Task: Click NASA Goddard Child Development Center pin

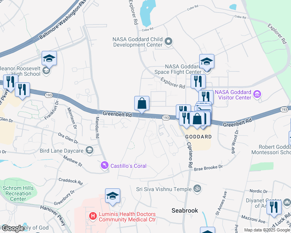Action: click(168, 42)
